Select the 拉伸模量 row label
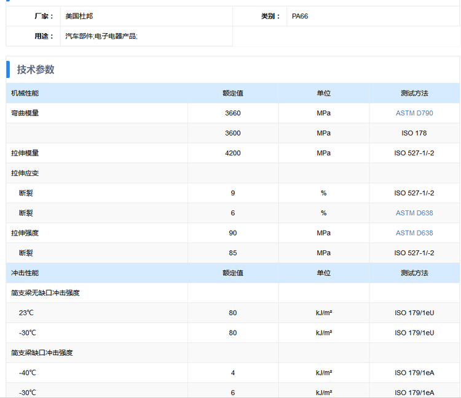 (x=25, y=153)
